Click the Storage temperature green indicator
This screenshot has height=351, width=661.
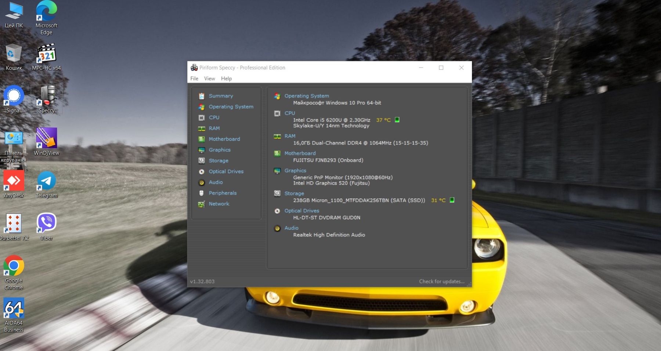pyautogui.click(x=452, y=200)
